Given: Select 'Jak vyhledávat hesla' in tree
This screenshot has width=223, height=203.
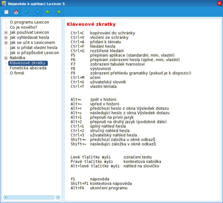Looking at the screenshot, I should (29, 37).
